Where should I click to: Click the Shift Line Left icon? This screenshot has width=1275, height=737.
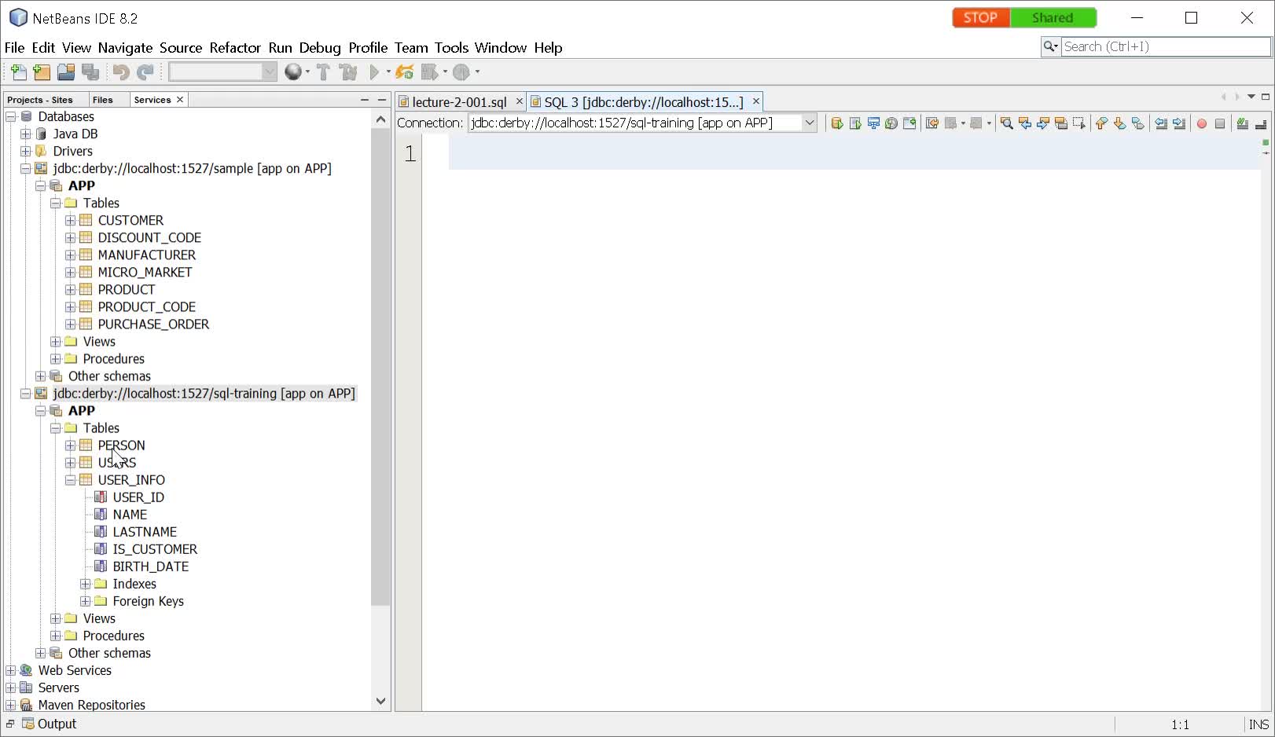[x=1161, y=123]
